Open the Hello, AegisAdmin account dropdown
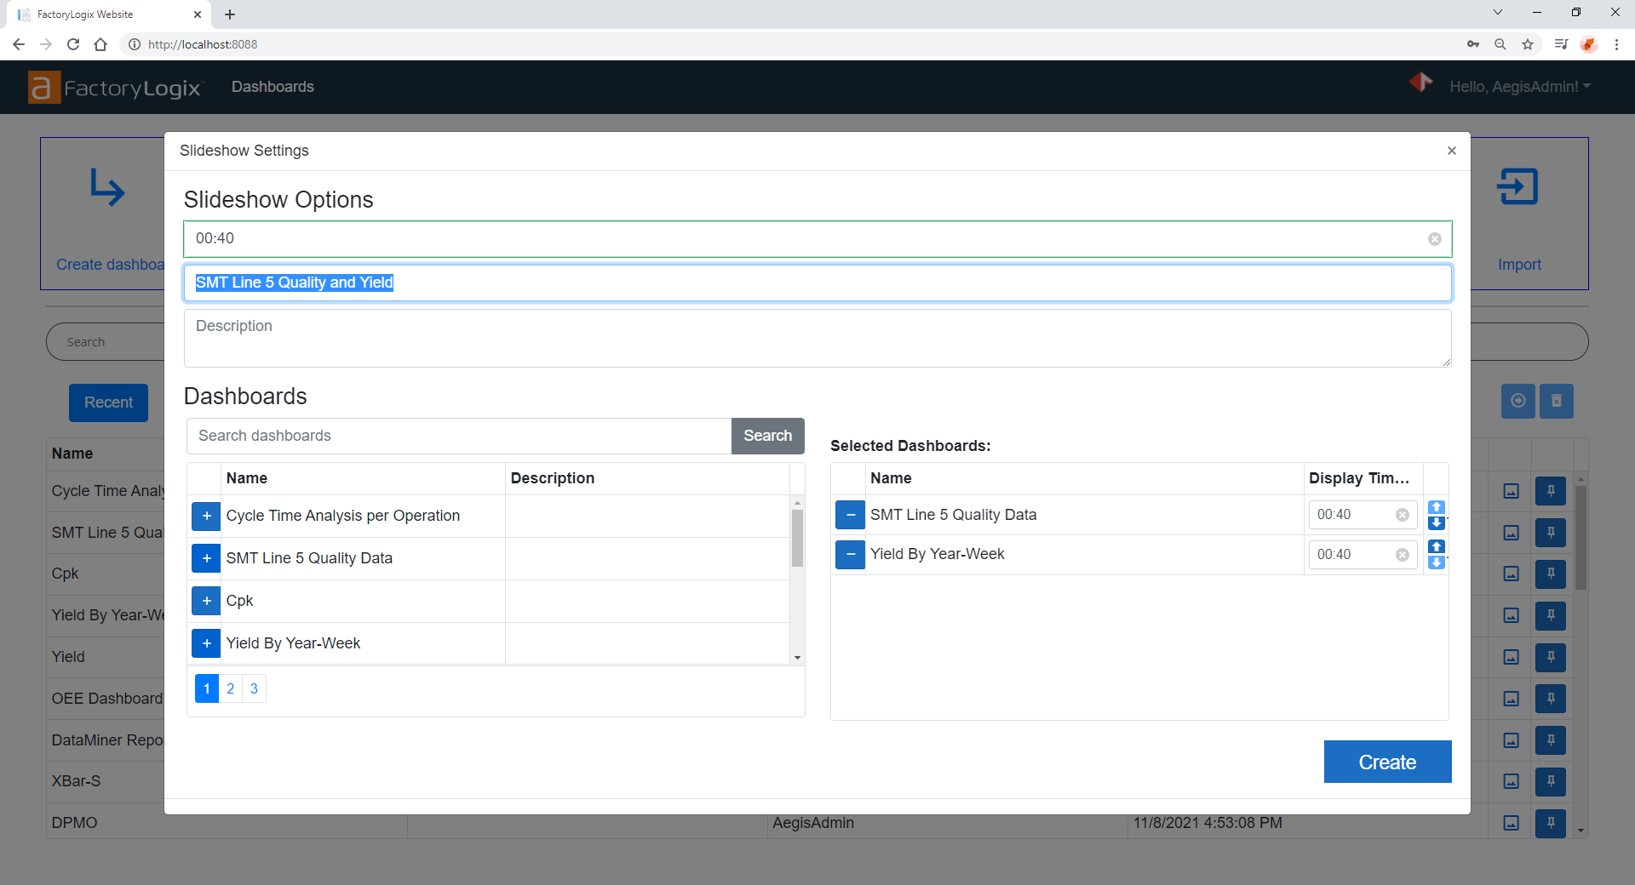 (1521, 86)
